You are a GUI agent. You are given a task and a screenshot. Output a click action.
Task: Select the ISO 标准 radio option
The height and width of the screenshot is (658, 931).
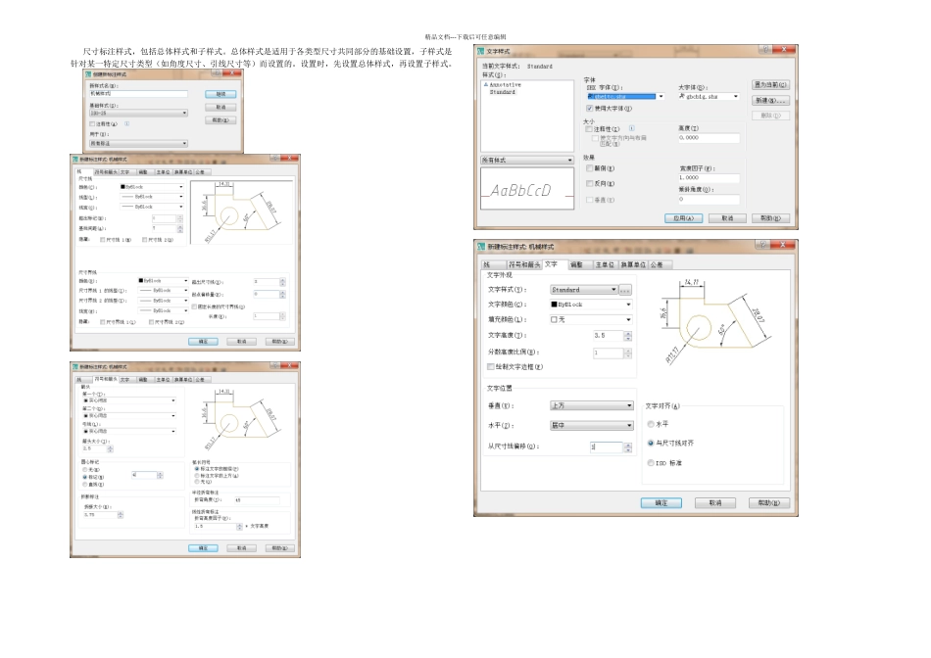point(651,462)
